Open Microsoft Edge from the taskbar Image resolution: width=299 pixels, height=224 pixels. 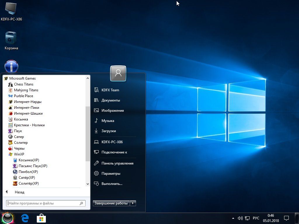pyautogui.click(x=25, y=218)
